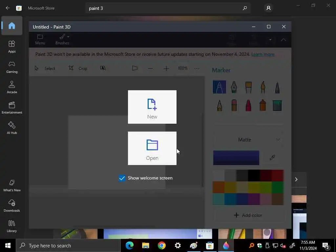The image size is (336, 252).
Task: Click the 100% zoom value
Action: [x=183, y=68]
